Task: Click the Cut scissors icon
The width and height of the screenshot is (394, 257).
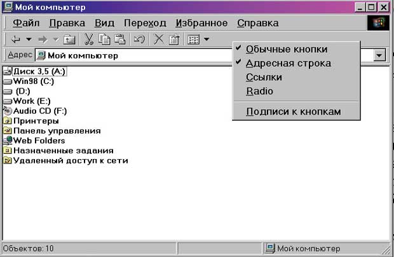Action: 89,39
